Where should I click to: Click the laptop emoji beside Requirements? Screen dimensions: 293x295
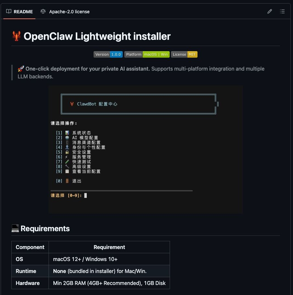point(15,229)
